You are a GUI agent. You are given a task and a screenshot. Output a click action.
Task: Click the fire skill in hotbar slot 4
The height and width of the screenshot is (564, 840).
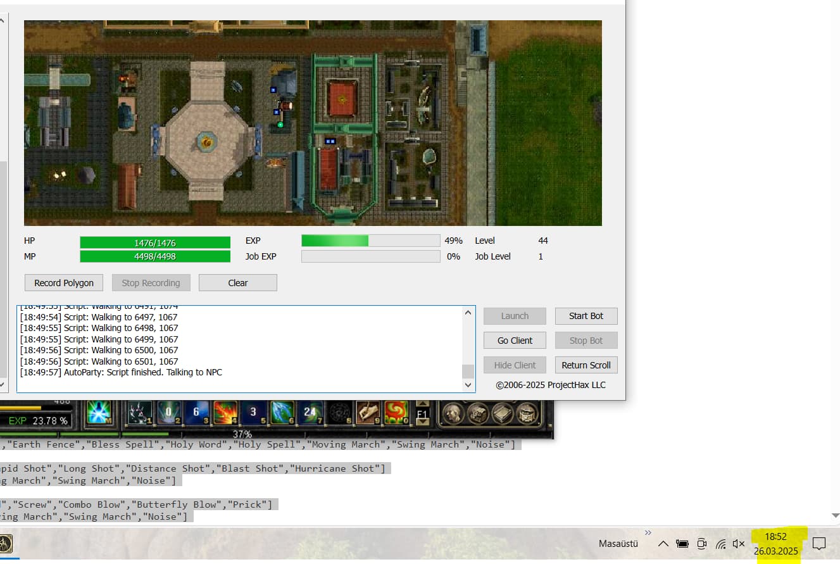click(x=225, y=413)
